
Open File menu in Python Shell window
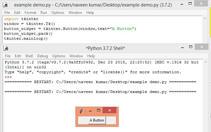coord(8,56)
